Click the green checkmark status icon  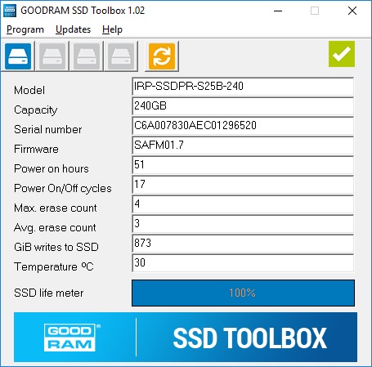pyautogui.click(x=342, y=54)
